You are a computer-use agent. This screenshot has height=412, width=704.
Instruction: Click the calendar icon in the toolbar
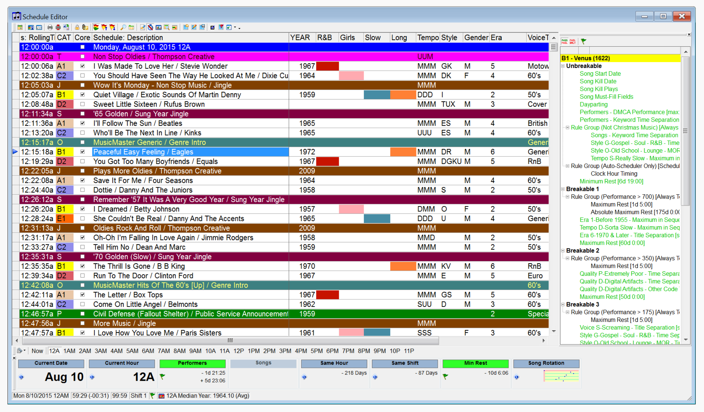(20, 27)
